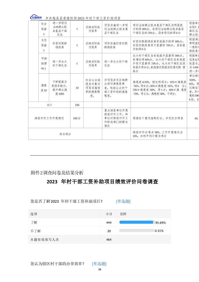Click the [单选题] tag beside 办事效率 question
This screenshot has height=282, width=199.
[99, 264]
